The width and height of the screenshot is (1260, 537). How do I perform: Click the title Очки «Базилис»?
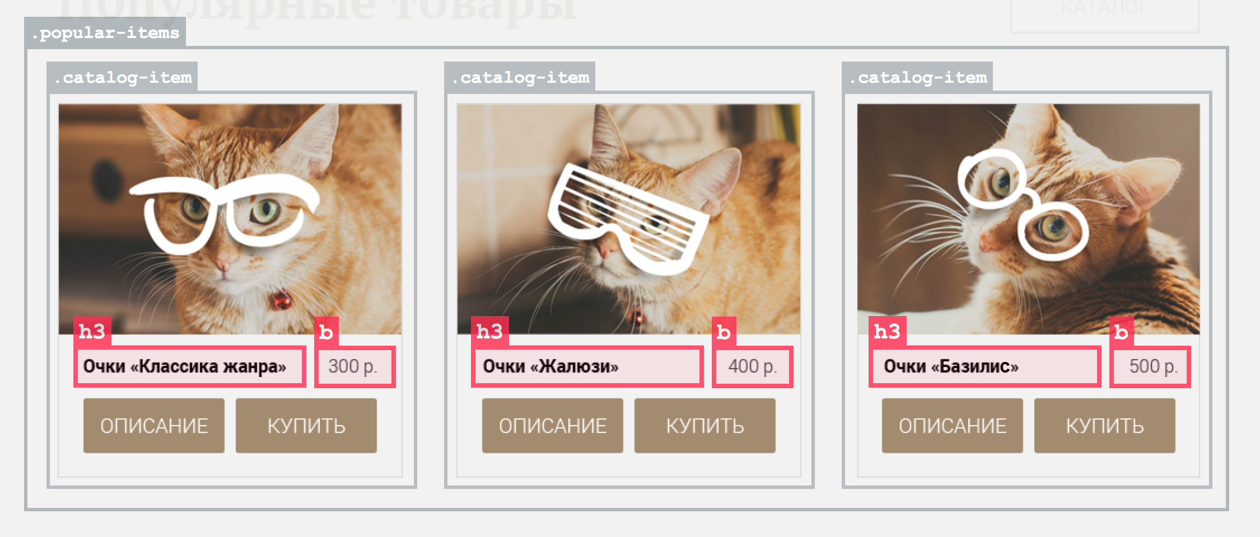pos(951,366)
